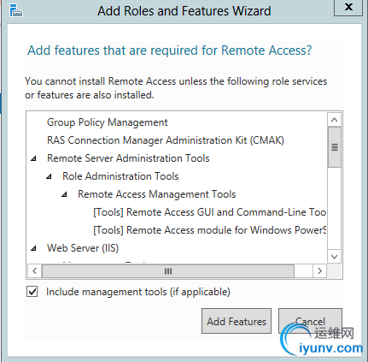Click the scroll up arrow in list
The image size is (368, 362).
pyautogui.click(x=335, y=120)
